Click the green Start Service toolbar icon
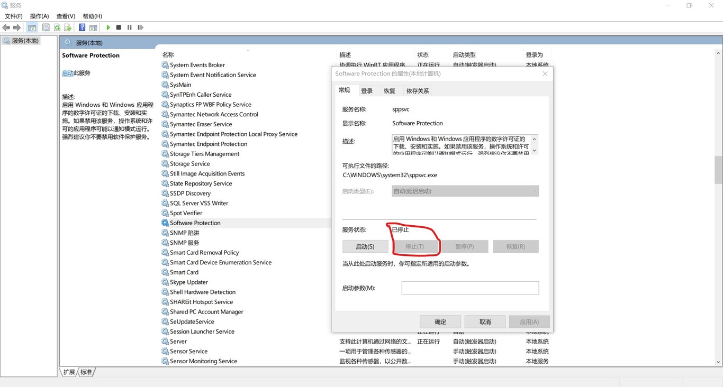The height and width of the screenshot is (387, 723). tap(108, 27)
